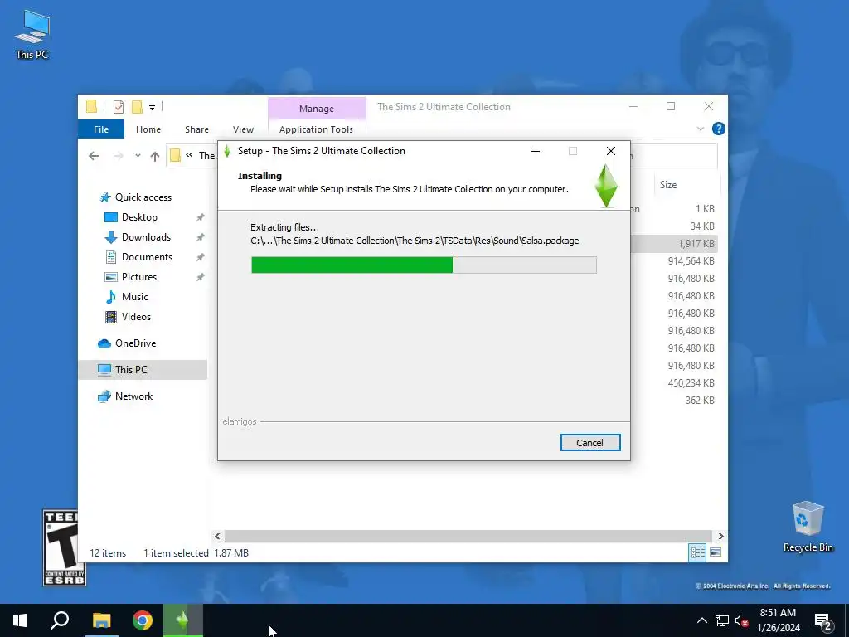The width and height of the screenshot is (849, 637).
Task: Click the Pictures pin icon
Action: (x=200, y=277)
